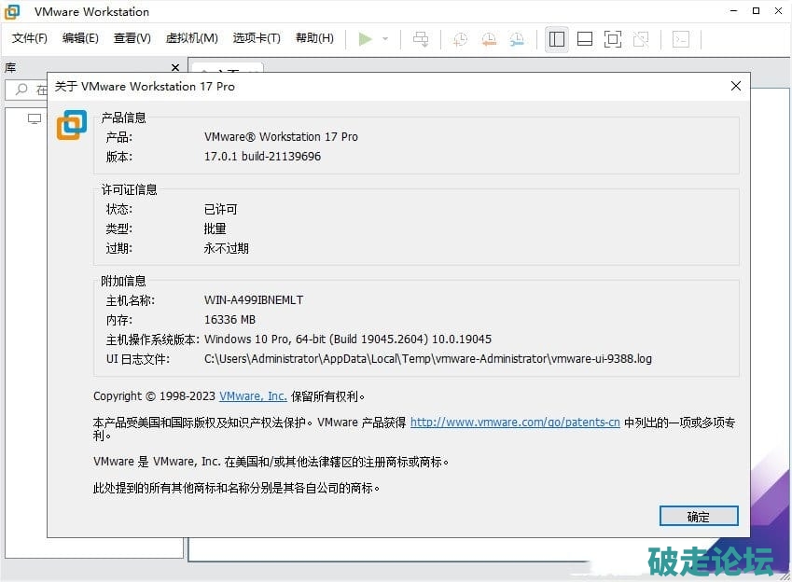
Task: Select the computer item in library tree
Action: 35,118
